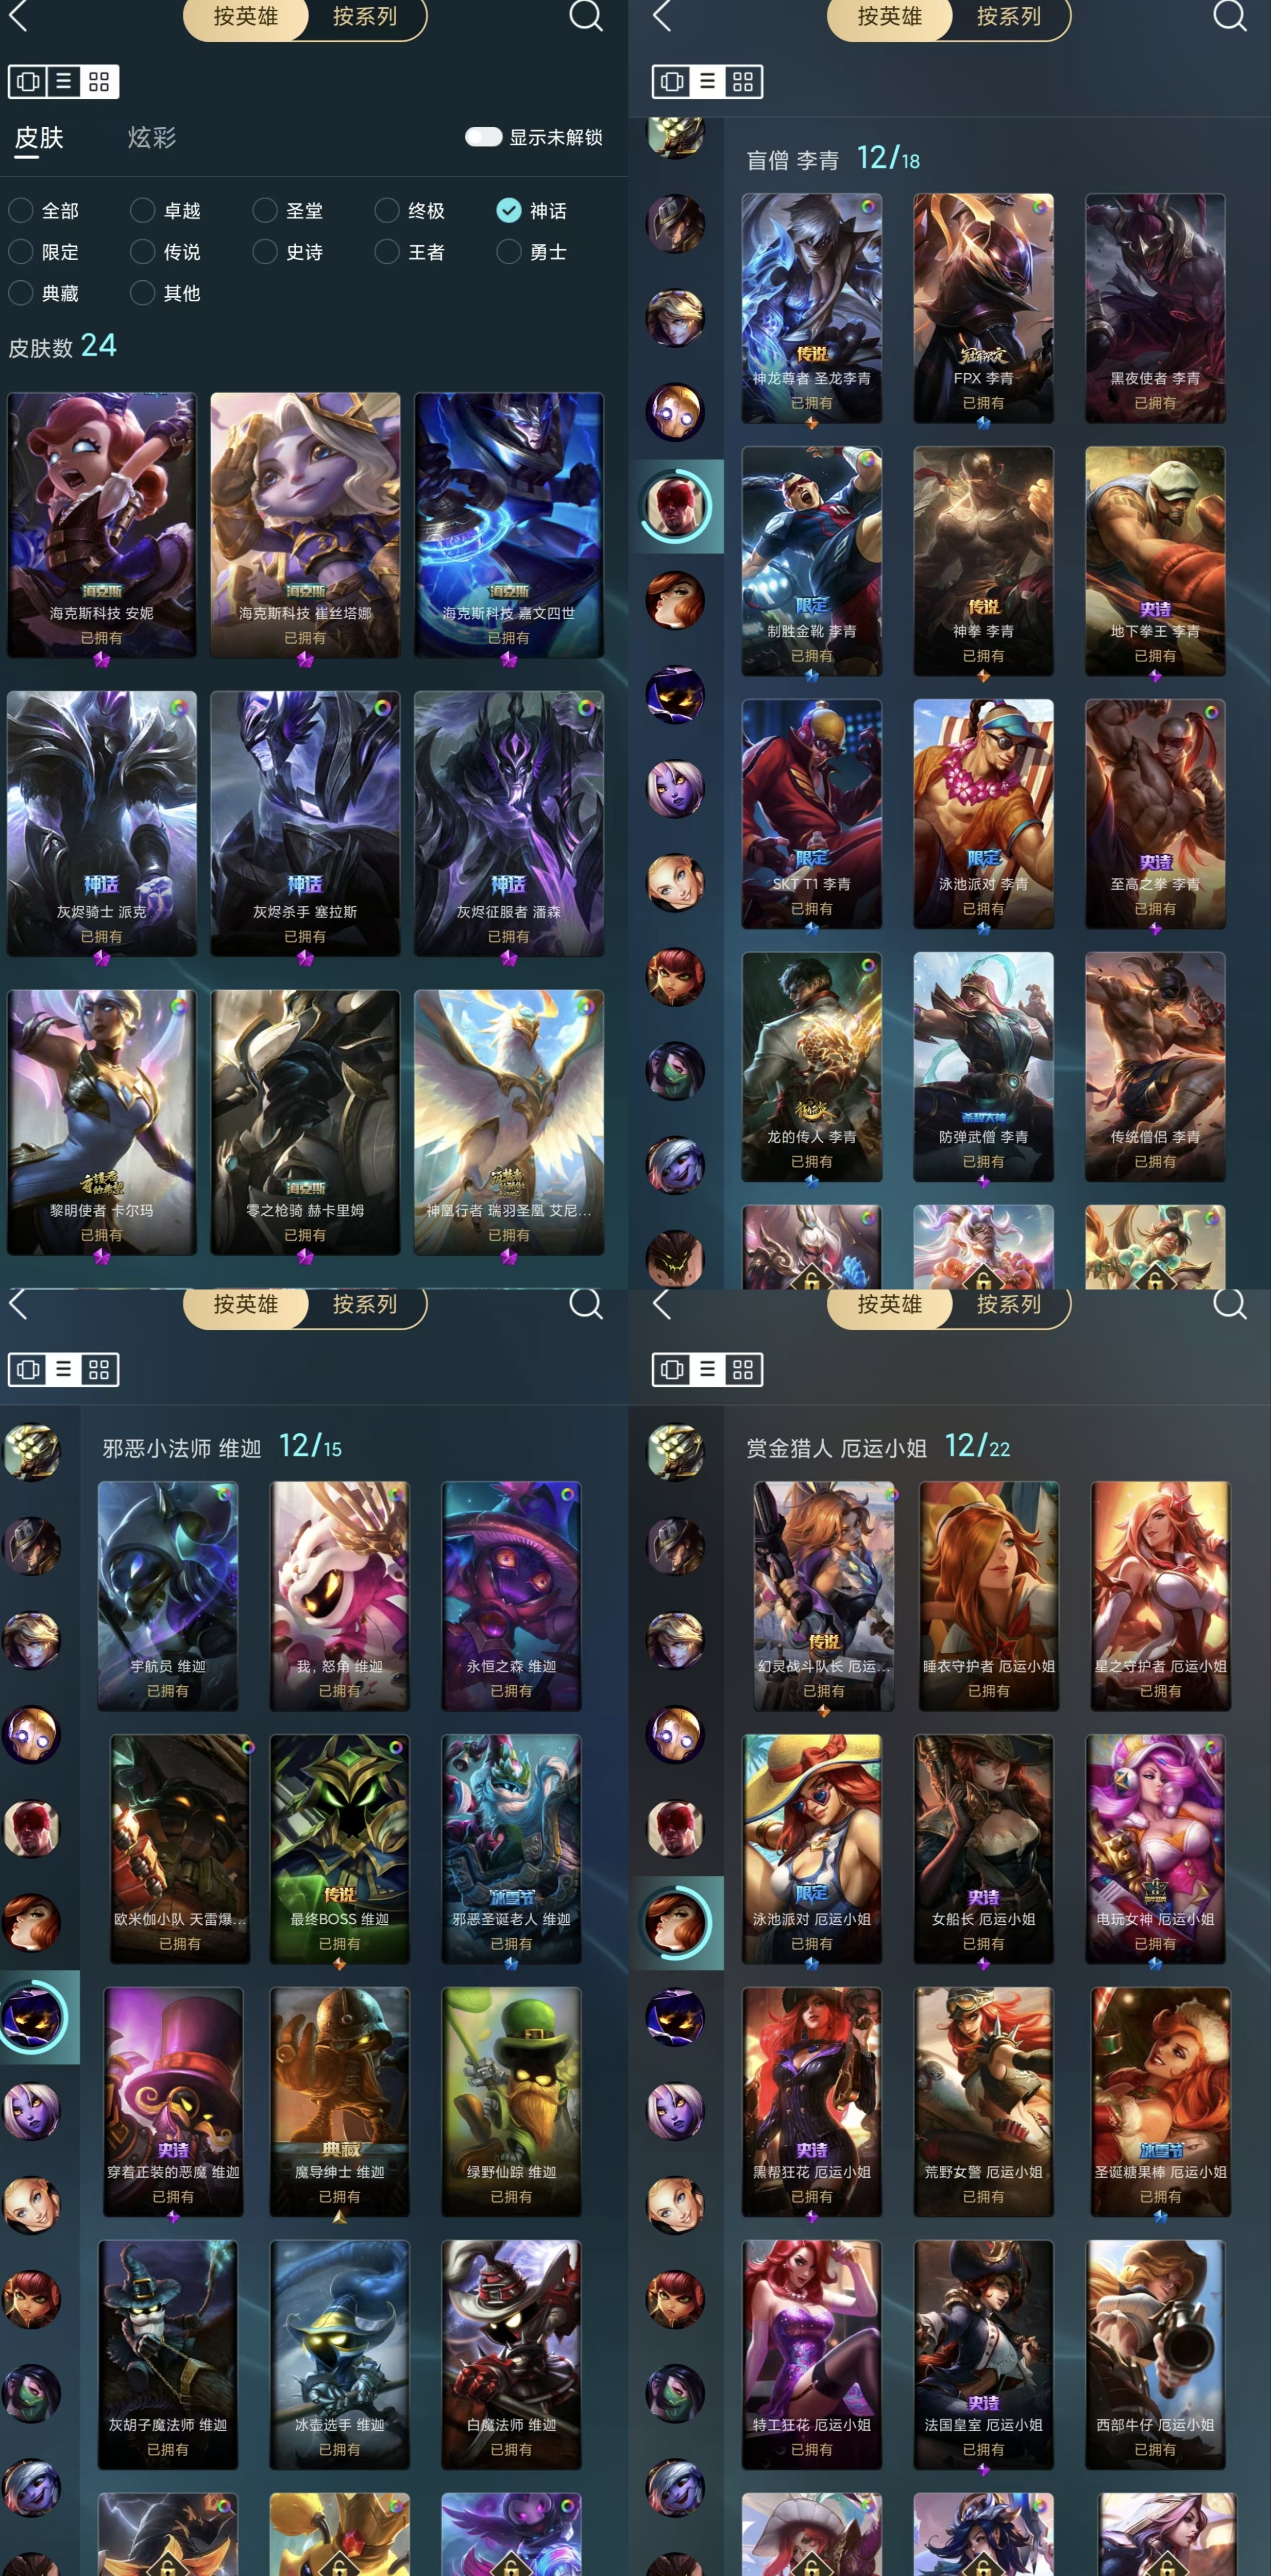Click highlighted Miss Fortune avatar beside 厄运小姐 list
Image resolution: width=1271 pixels, height=2576 pixels.
(676, 1922)
